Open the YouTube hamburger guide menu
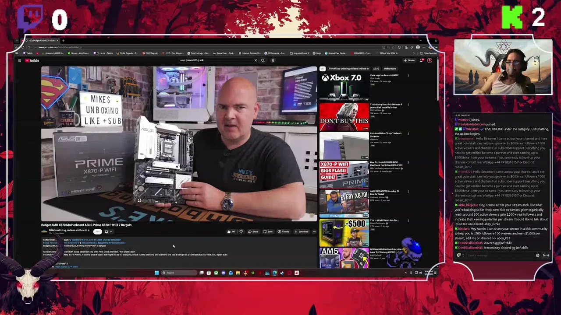561x315 pixels. coord(19,60)
